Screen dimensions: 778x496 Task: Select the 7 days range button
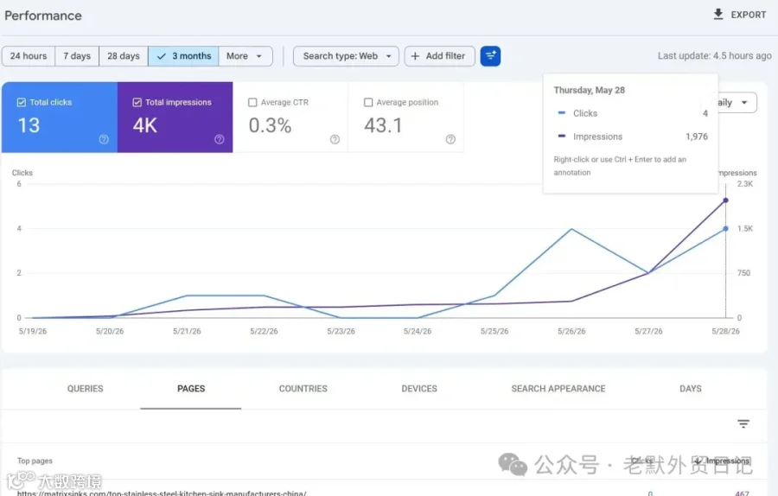[77, 56]
